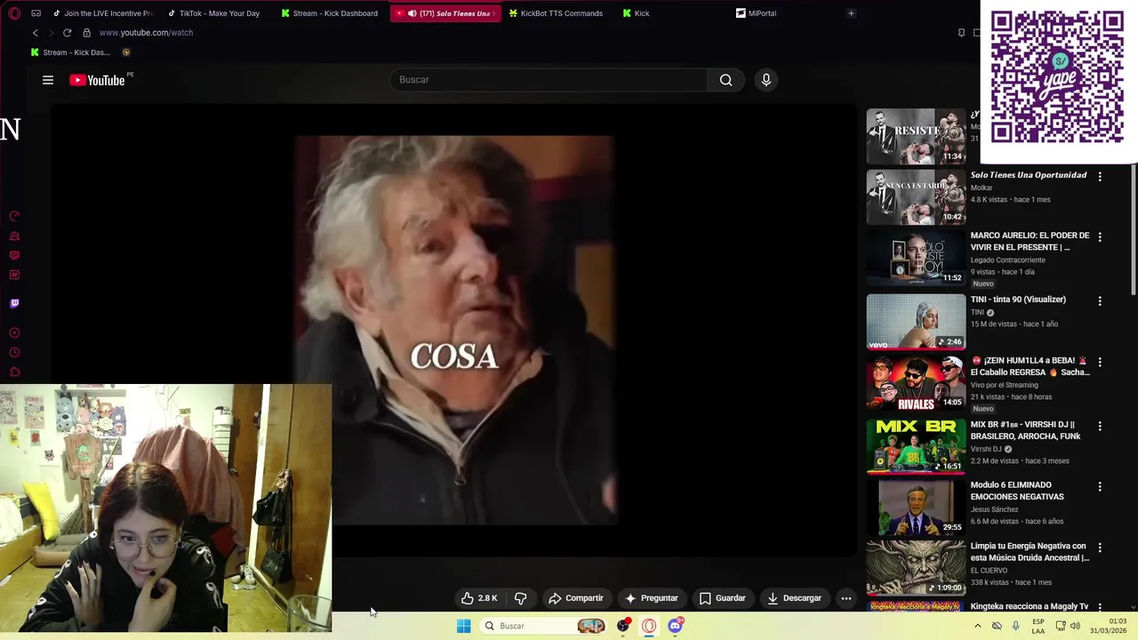Screen dimensions: 1138x640
Task: Save the video with Guardar
Action: pyautogui.click(x=722, y=598)
